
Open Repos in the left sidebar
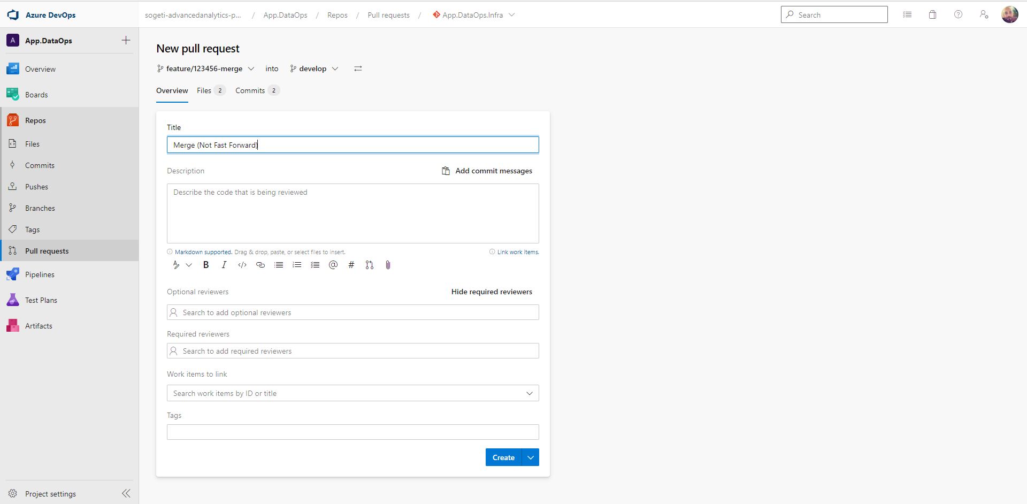click(x=35, y=120)
